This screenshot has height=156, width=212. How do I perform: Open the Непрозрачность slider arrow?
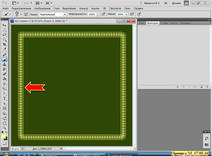[x=98, y=14]
